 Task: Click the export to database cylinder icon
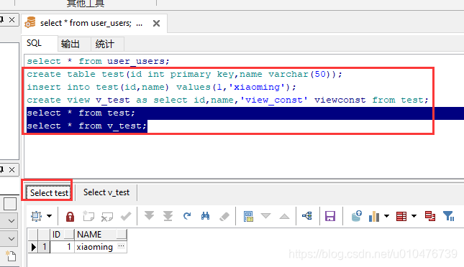pyautogui.click(x=357, y=216)
